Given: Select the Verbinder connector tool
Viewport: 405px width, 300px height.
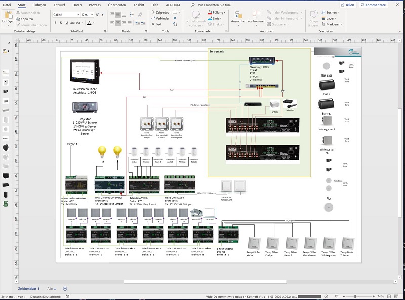Looking at the screenshot, I should tap(160, 18).
